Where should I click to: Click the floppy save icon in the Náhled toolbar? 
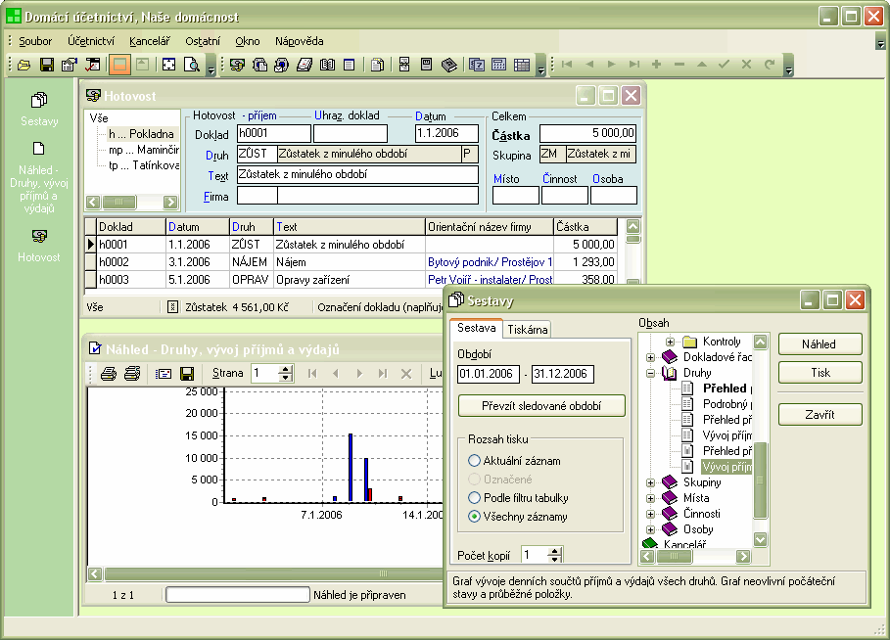[x=187, y=374]
